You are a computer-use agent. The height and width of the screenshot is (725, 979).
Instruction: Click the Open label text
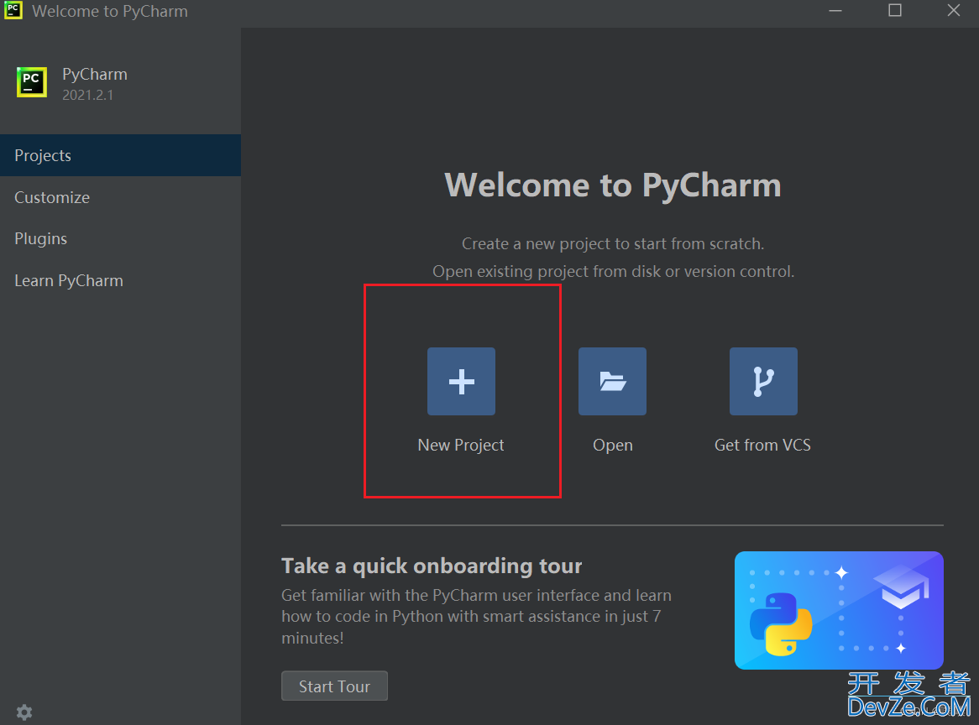(x=612, y=446)
